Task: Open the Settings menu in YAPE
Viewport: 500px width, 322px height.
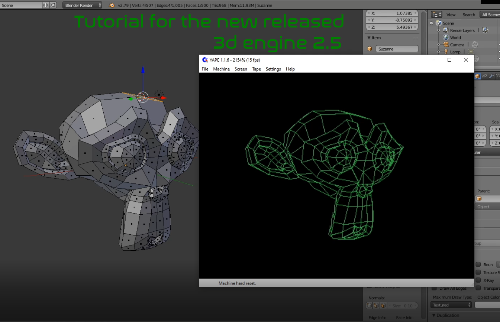Action: (273, 69)
